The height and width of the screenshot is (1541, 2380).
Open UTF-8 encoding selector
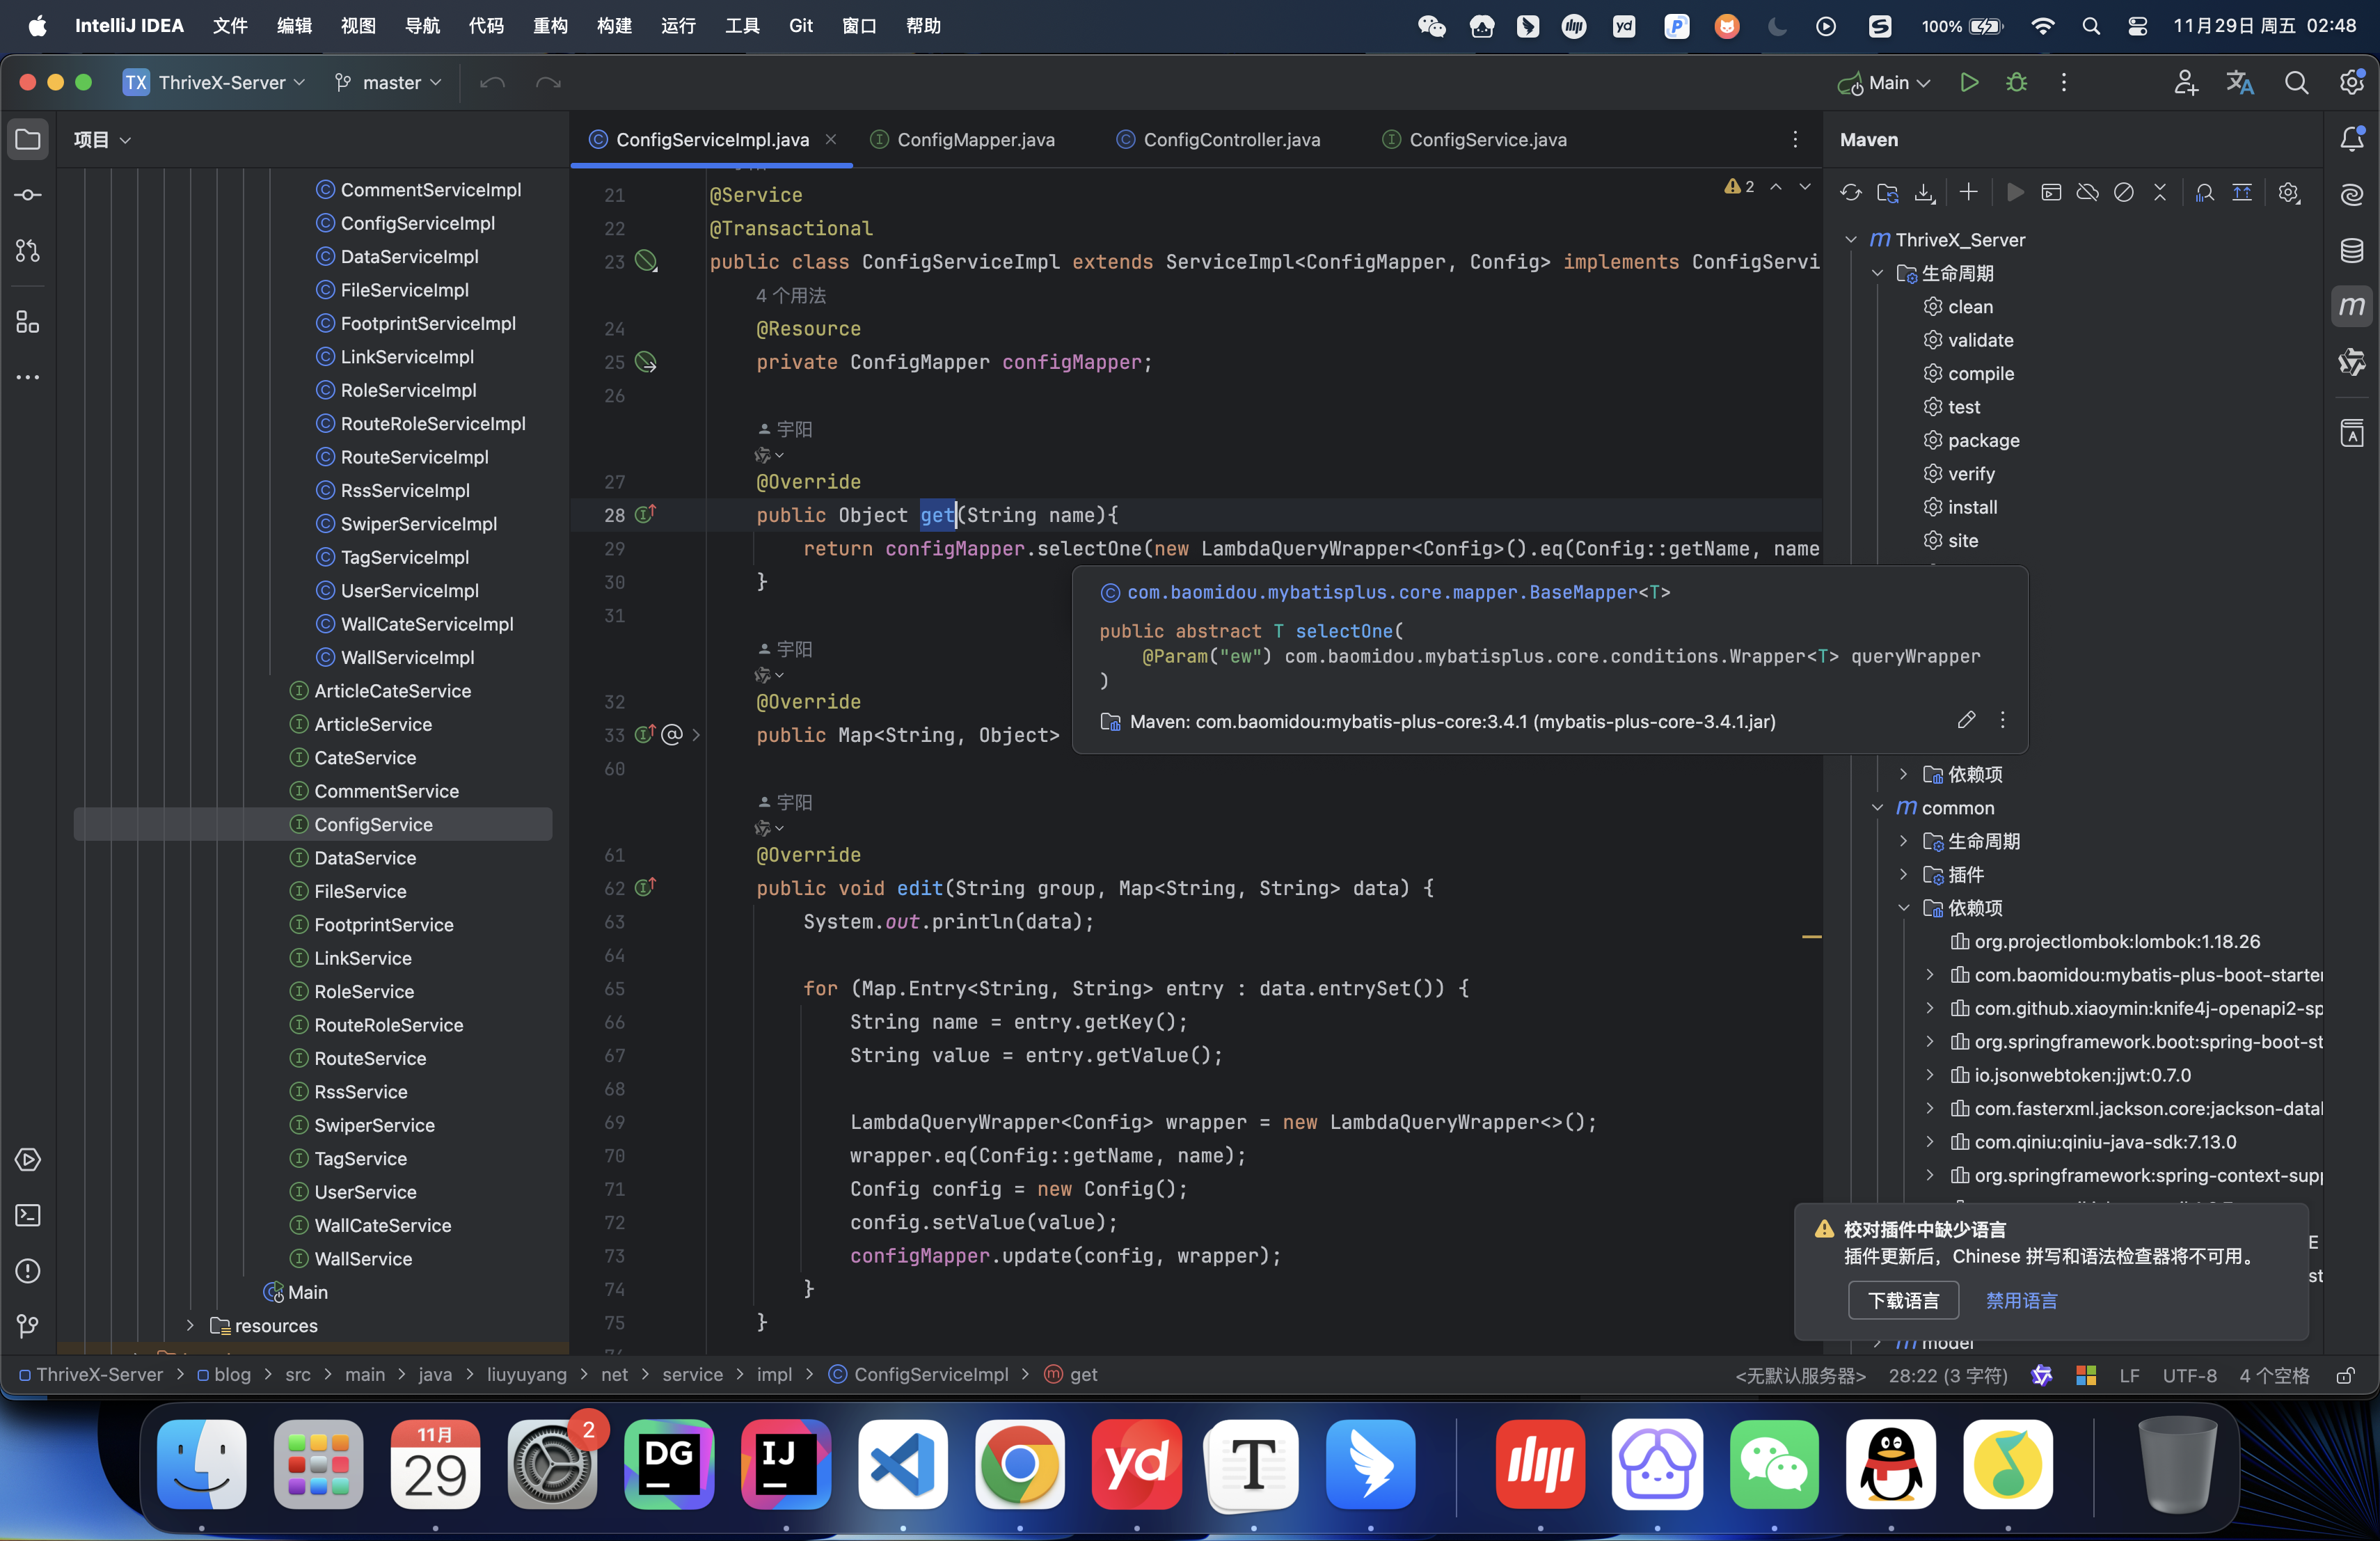click(x=2189, y=1375)
